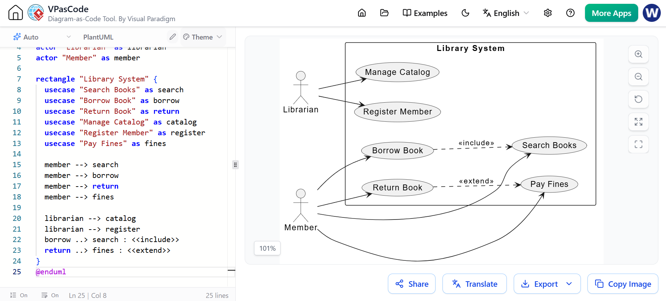The image size is (666, 301).
Task: Click the 101% zoom level indicator
Action: 267,248
